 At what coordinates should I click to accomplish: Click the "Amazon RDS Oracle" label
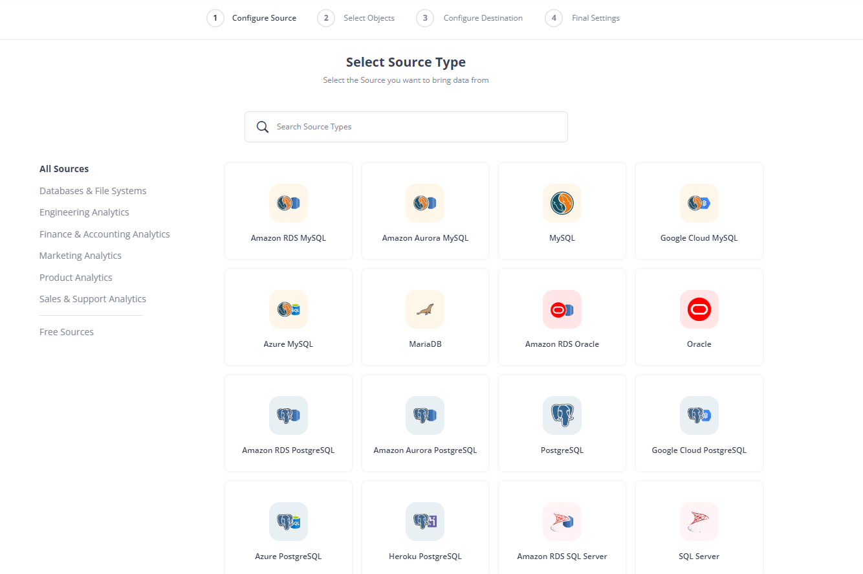[562, 344]
